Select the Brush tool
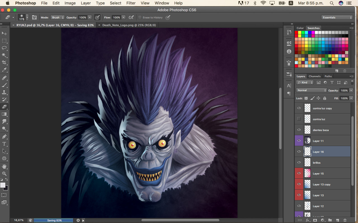The height and width of the screenshot is (223, 358). [x=4, y=85]
